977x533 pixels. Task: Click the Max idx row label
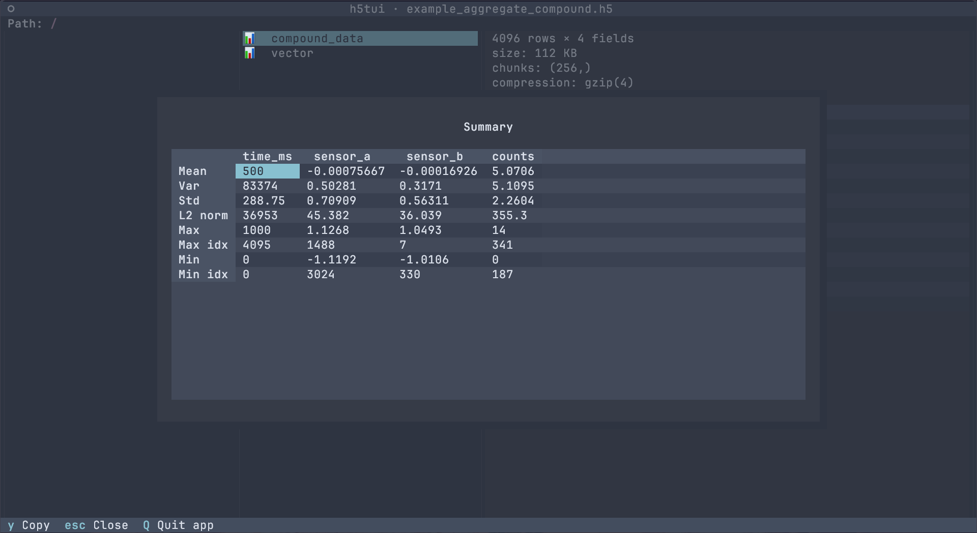click(203, 245)
